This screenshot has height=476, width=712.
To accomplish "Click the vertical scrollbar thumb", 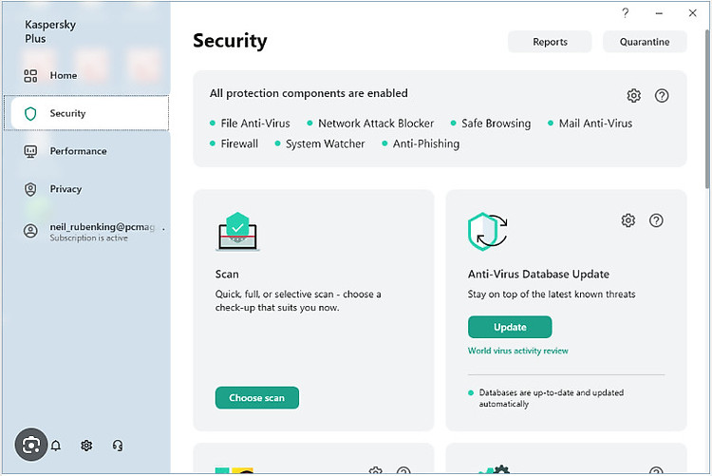I will 707,109.
